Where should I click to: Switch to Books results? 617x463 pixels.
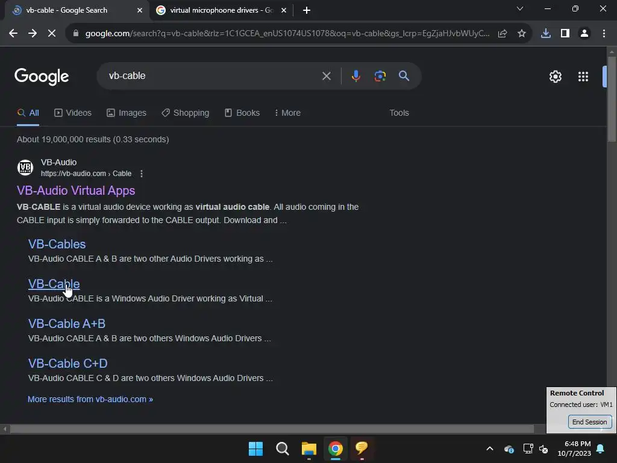pyautogui.click(x=242, y=113)
